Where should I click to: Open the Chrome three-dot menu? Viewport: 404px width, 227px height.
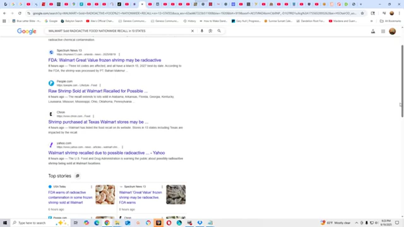pos(399,13)
